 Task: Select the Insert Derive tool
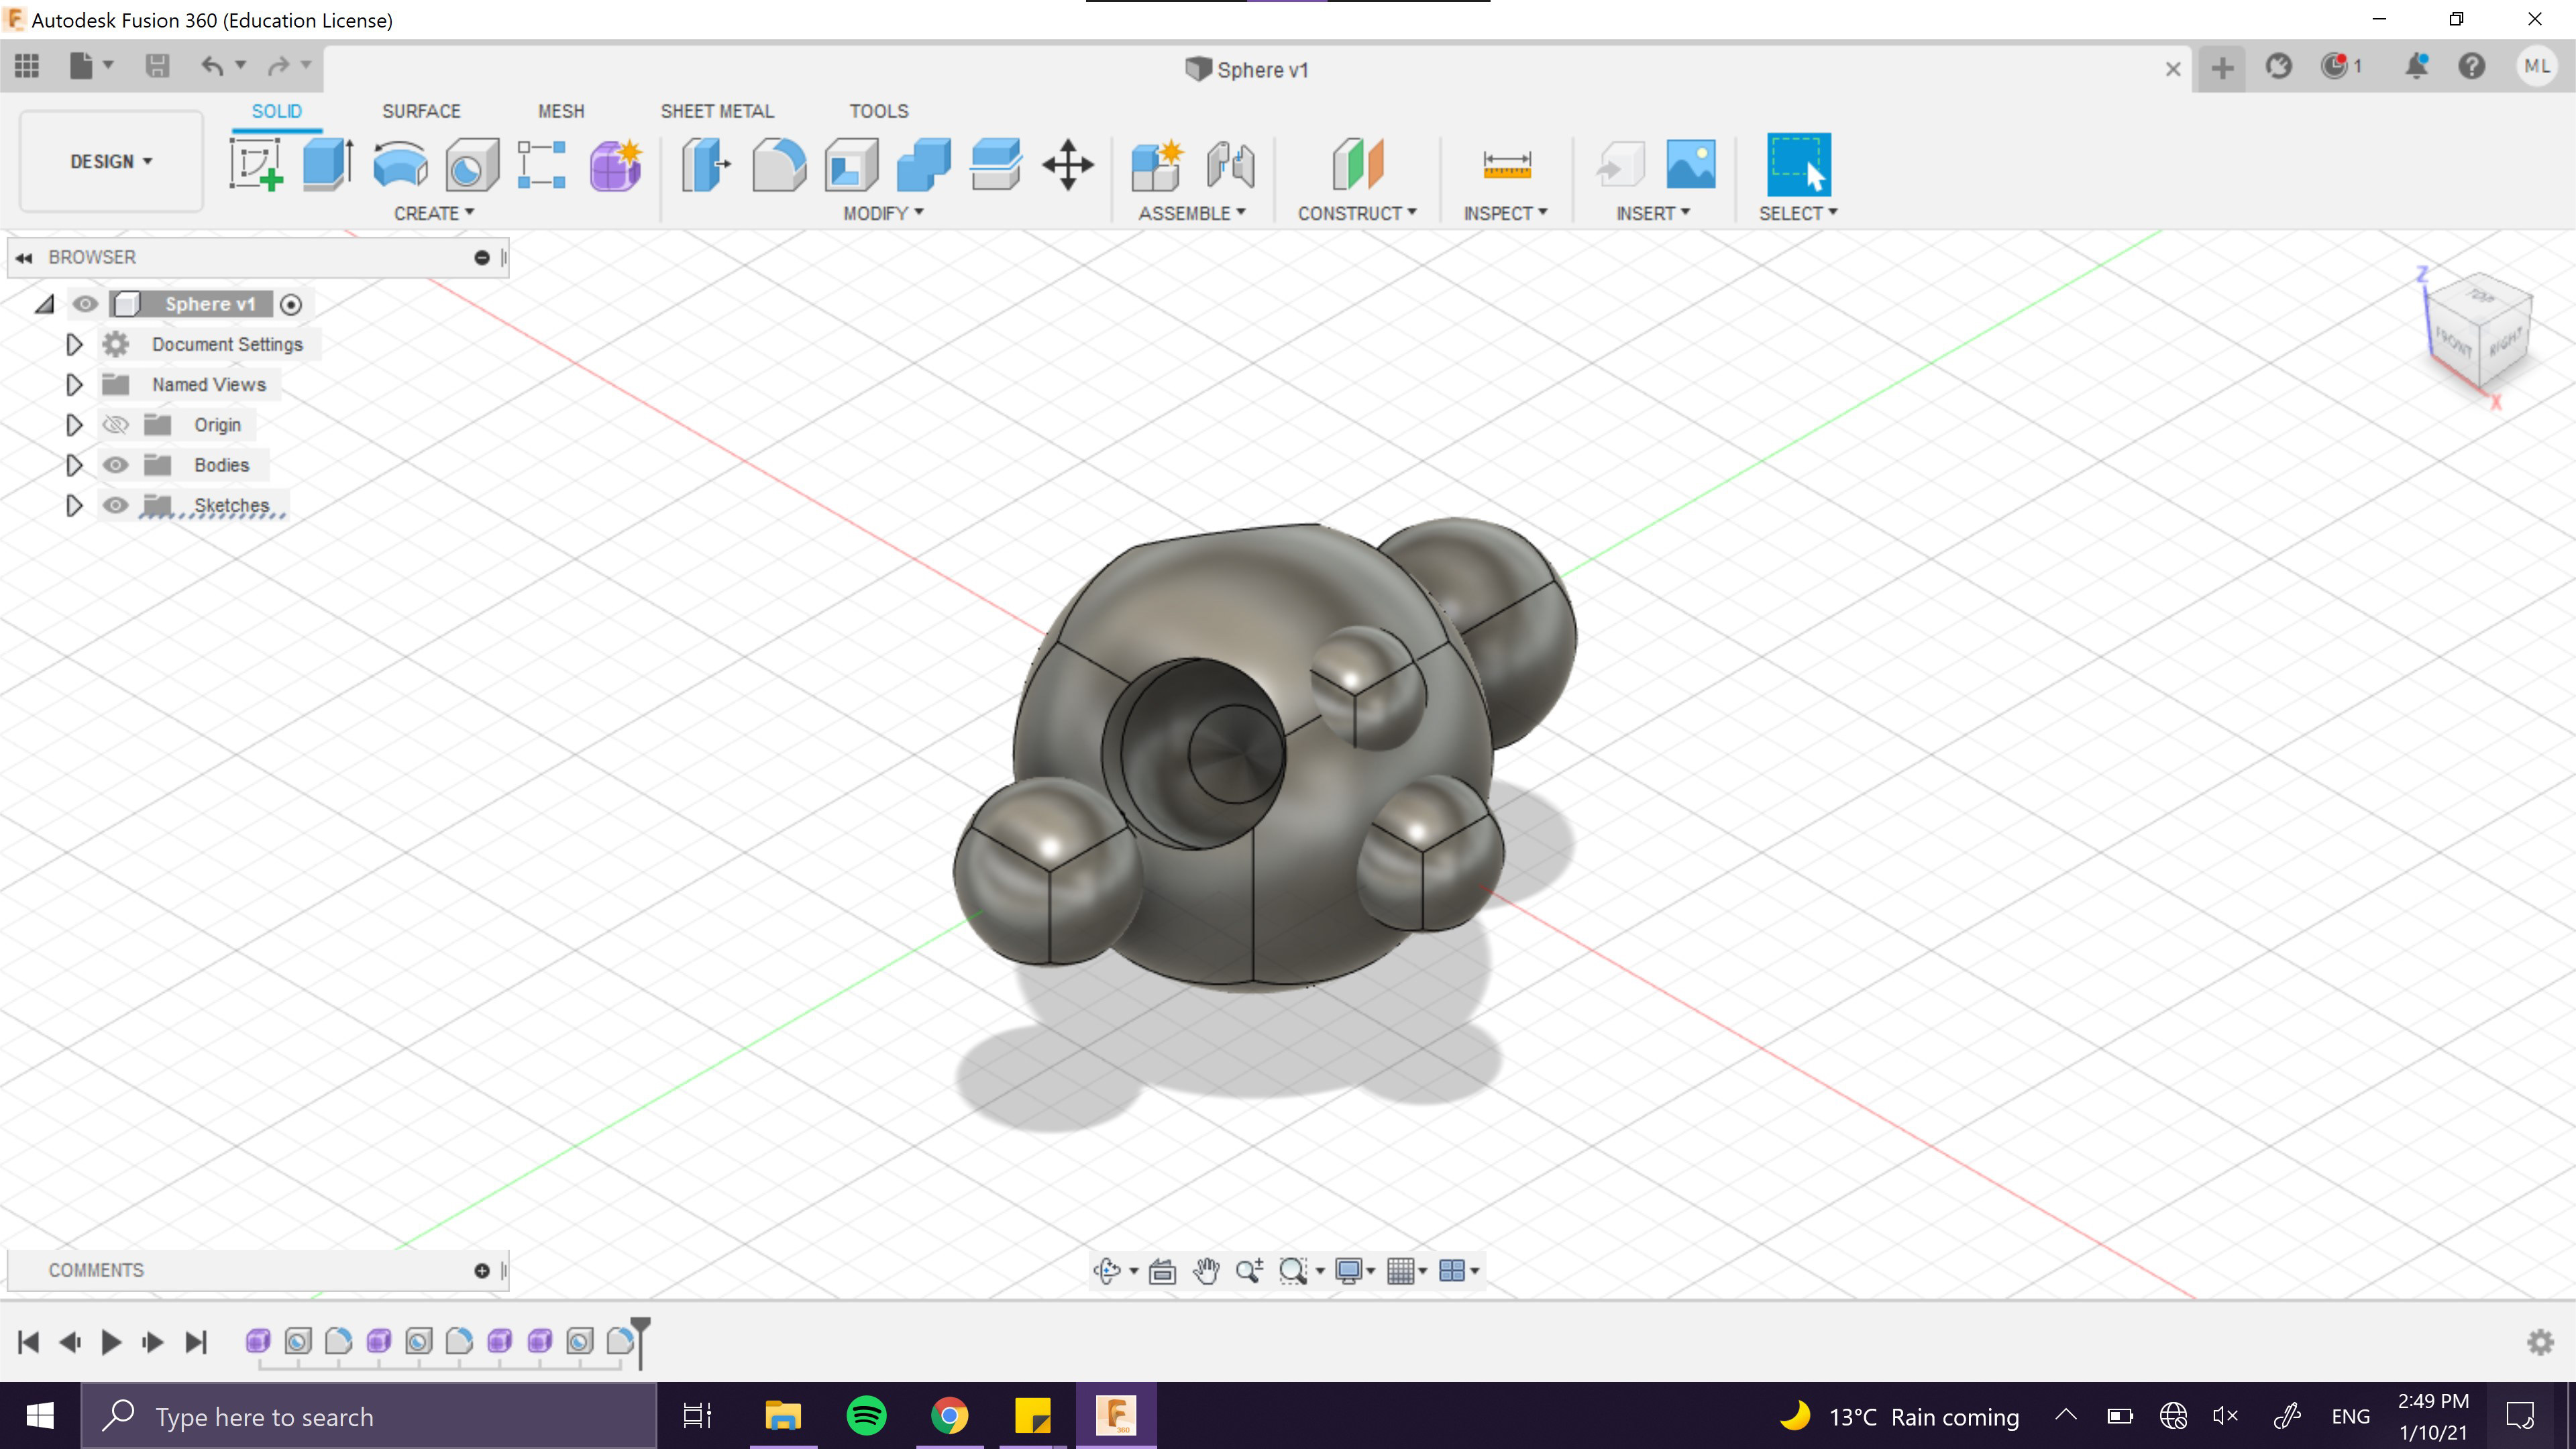pos(1620,164)
